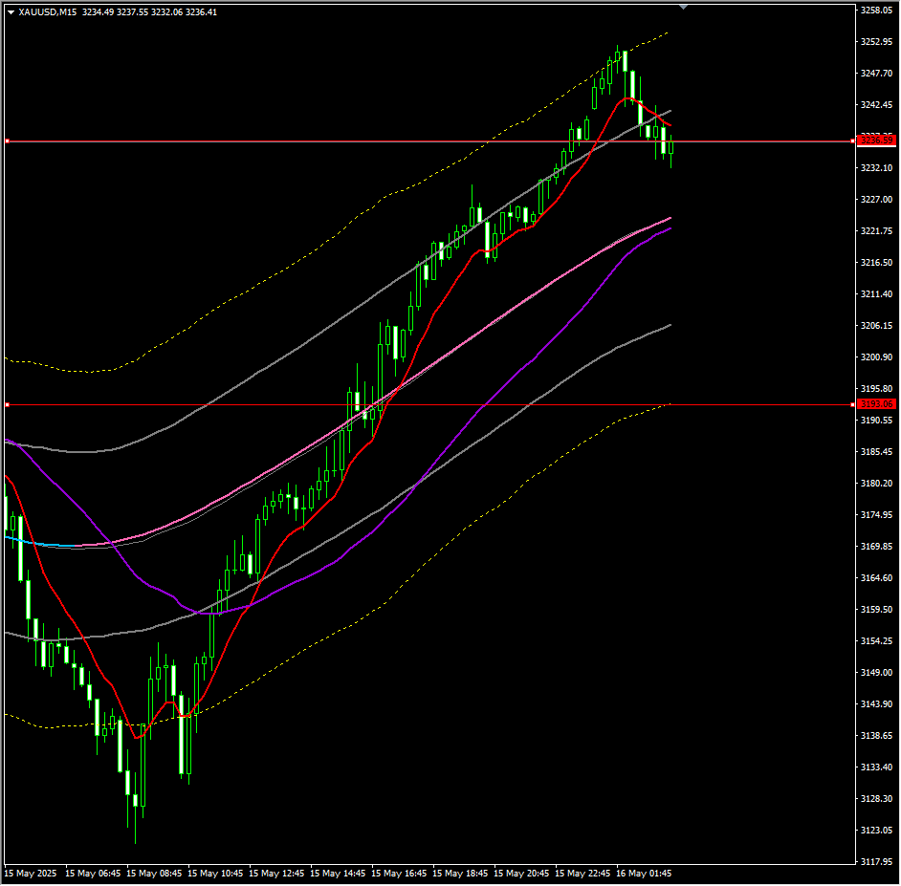
Task: Click the 3211.40 price scale label
Action: click(x=876, y=294)
